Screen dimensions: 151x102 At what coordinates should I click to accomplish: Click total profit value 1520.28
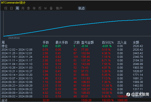(x=86, y=100)
